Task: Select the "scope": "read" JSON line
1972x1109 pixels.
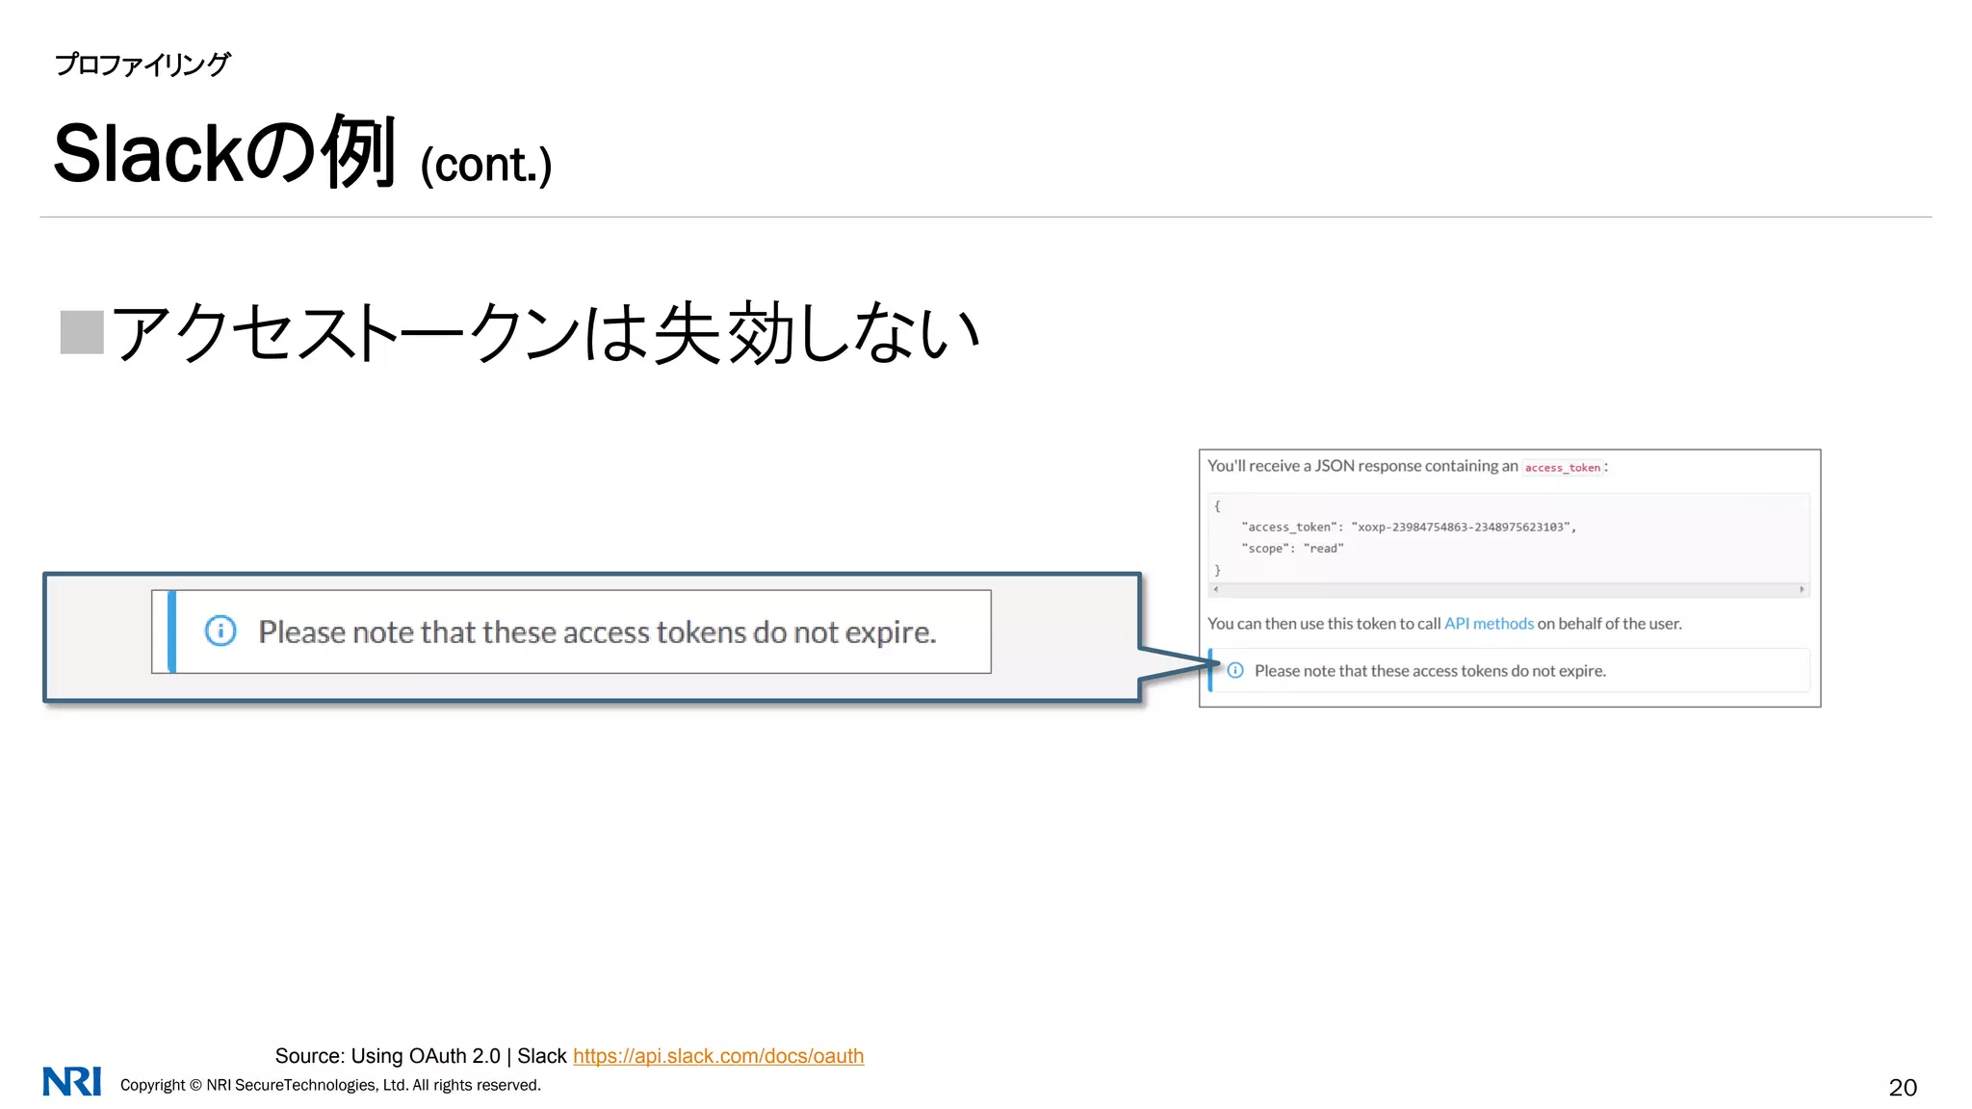Action: 1292,549
